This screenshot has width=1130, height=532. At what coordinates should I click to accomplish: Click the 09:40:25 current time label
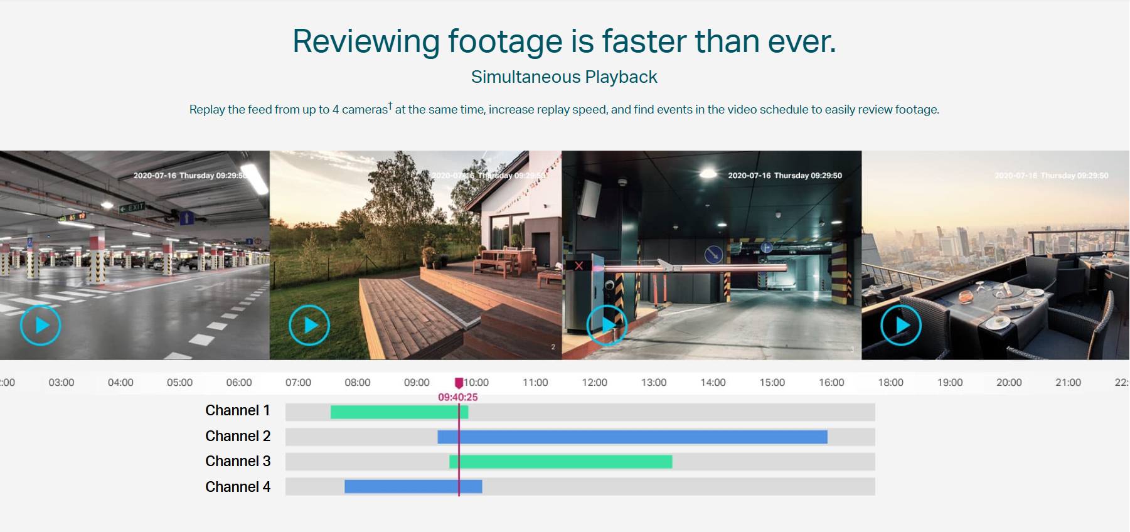tap(457, 397)
